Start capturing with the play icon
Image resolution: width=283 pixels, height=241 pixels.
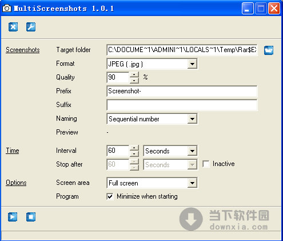point(13,217)
